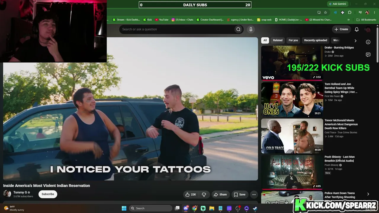Image resolution: width=379 pixels, height=213 pixels.
Task: Select the For you filter chip
Action: click(x=293, y=40)
